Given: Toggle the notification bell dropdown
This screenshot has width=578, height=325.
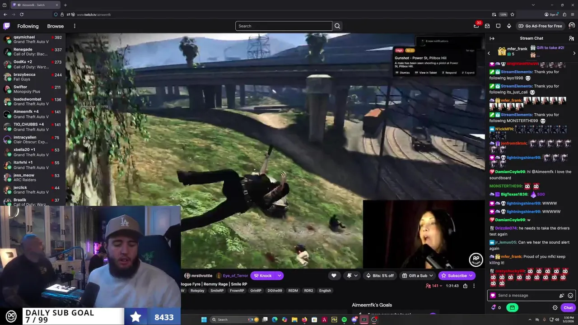Looking at the screenshot, I should coord(352,275).
